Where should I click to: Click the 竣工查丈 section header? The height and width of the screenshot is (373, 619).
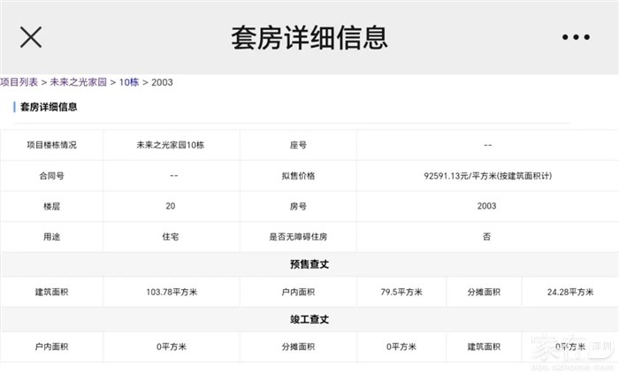(309, 319)
